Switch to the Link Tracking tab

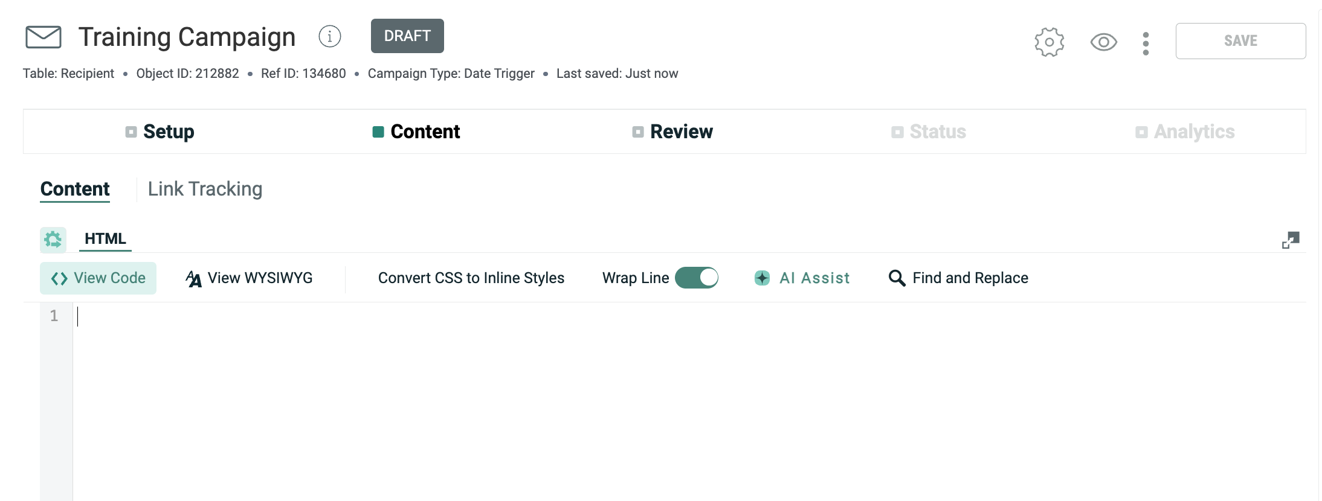coord(205,189)
